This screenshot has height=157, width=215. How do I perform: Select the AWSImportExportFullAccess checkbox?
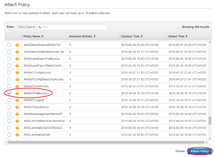(9, 59)
